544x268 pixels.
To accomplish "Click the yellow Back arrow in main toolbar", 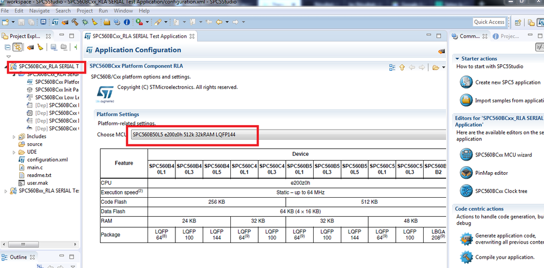I will pos(219,22).
